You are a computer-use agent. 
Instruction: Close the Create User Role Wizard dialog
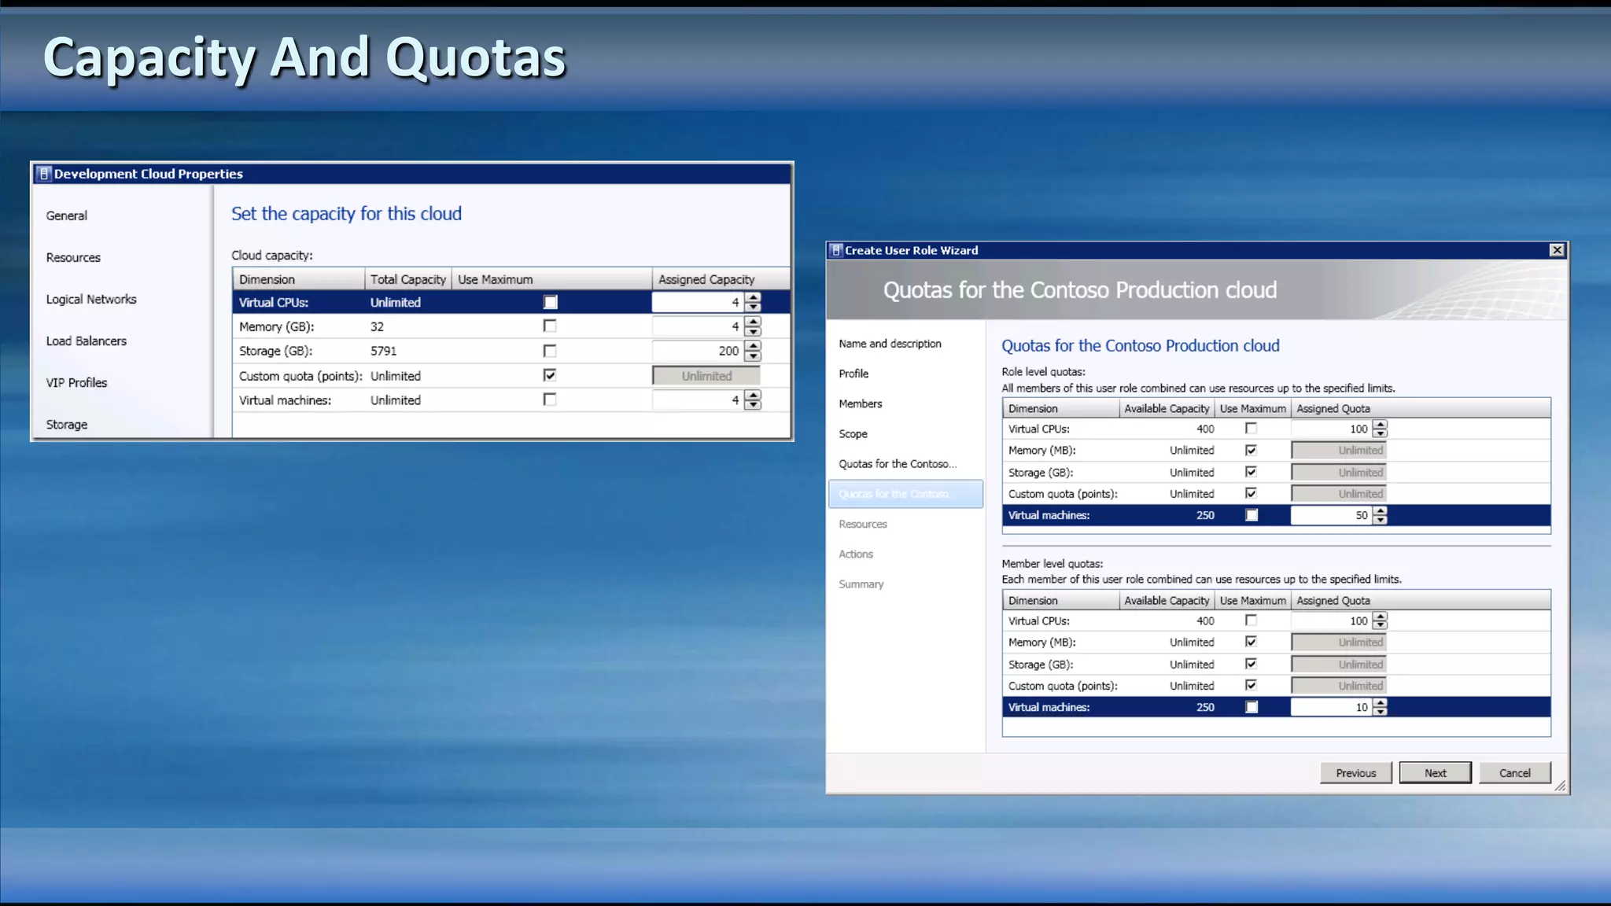click(x=1557, y=250)
